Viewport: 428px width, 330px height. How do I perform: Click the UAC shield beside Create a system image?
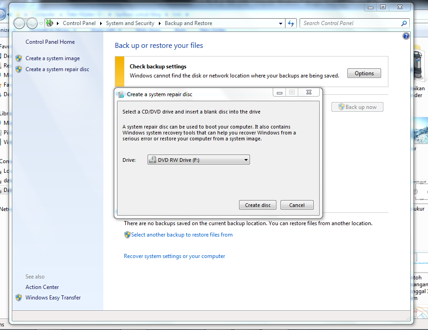[x=18, y=58]
